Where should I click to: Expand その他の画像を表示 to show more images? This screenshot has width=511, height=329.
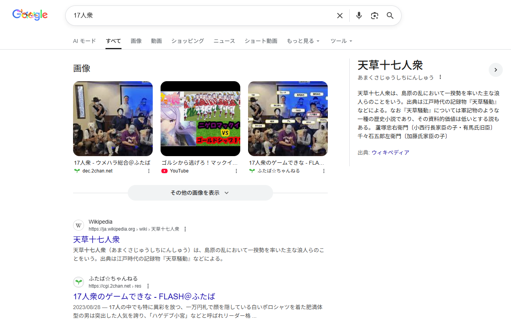[x=200, y=193]
